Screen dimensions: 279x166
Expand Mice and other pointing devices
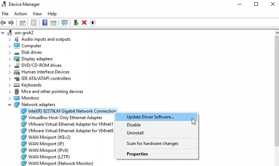coord(9,92)
